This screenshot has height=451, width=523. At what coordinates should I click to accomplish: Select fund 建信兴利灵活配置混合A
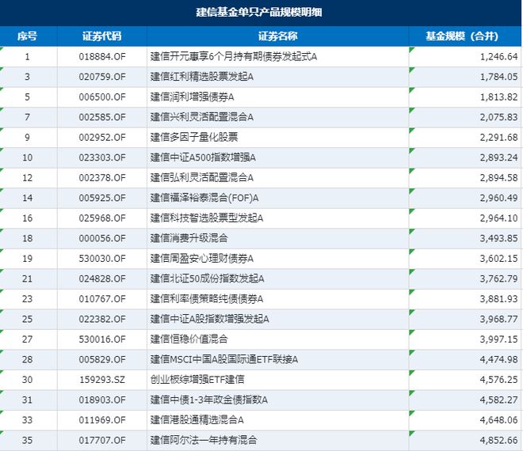click(x=202, y=117)
